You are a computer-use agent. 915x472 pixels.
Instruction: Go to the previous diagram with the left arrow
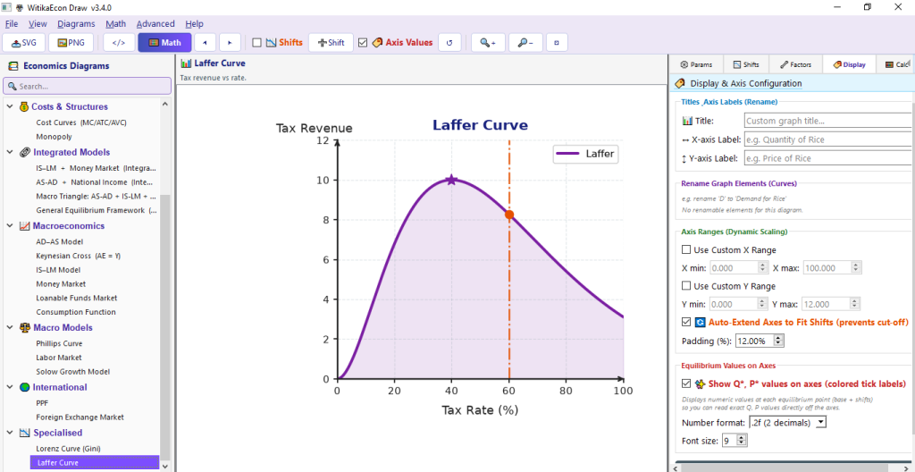tap(205, 43)
